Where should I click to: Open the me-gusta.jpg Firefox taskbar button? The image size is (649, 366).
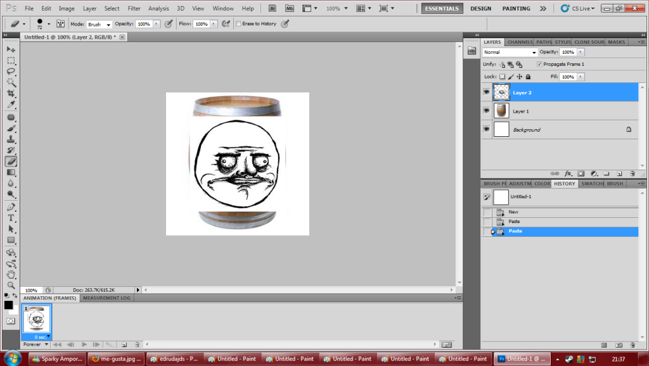pos(117,359)
